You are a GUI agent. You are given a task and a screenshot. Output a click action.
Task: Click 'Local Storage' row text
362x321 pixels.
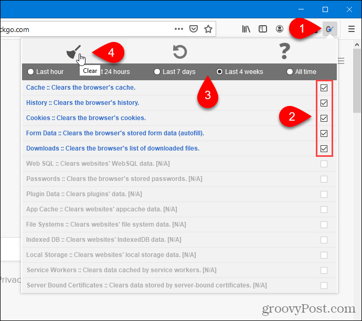click(x=111, y=255)
